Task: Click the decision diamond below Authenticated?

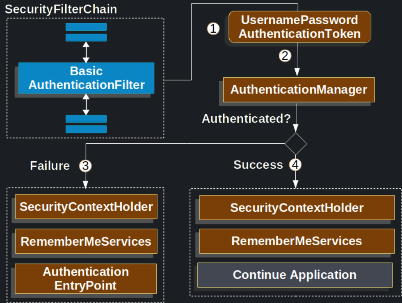Action: [x=296, y=143]
